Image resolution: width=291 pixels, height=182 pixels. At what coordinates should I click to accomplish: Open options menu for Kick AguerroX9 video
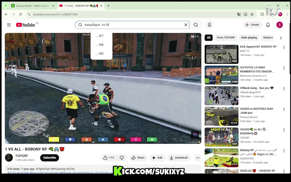coord(284,47)
